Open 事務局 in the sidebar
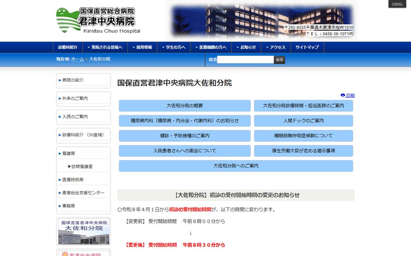The height and width of the screenshot is (256, 411). coord(83,206)
